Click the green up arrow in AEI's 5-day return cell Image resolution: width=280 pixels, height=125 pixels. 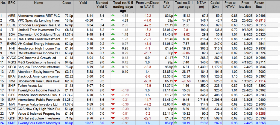coord(112,72)
